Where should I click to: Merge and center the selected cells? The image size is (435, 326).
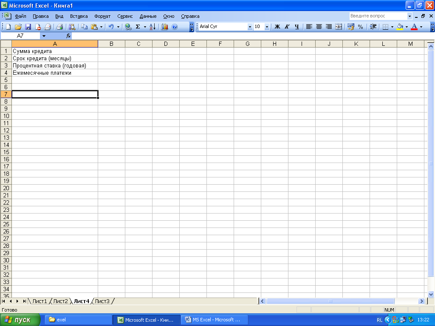click(x=339, y=27)
